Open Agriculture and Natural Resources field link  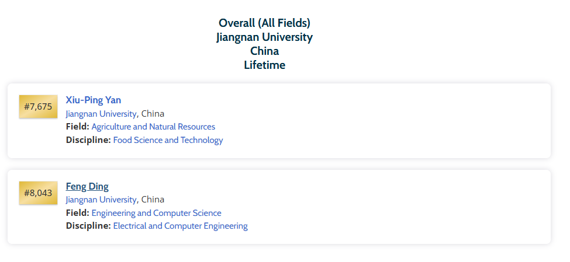(x=153, y=127)
